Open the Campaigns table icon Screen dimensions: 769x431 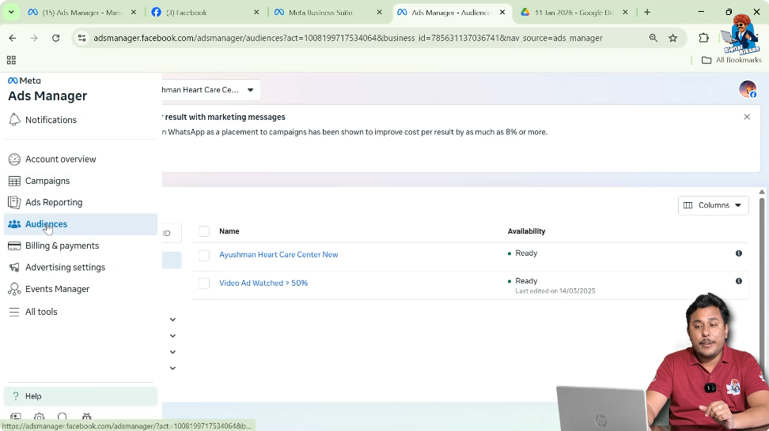click(x=15, y=181)
